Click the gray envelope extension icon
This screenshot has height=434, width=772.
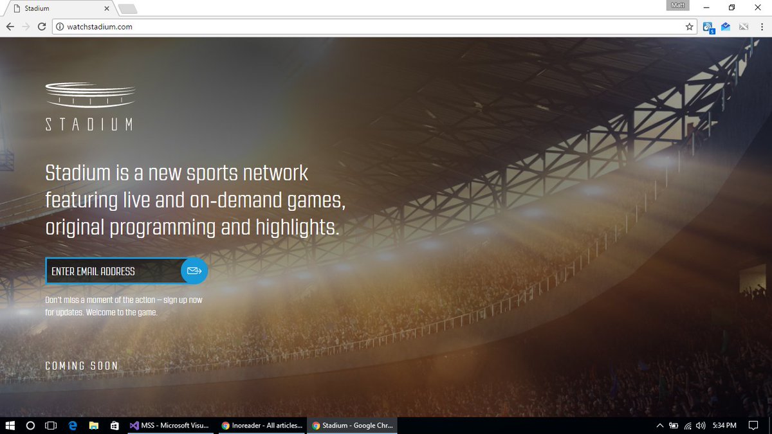744,27
